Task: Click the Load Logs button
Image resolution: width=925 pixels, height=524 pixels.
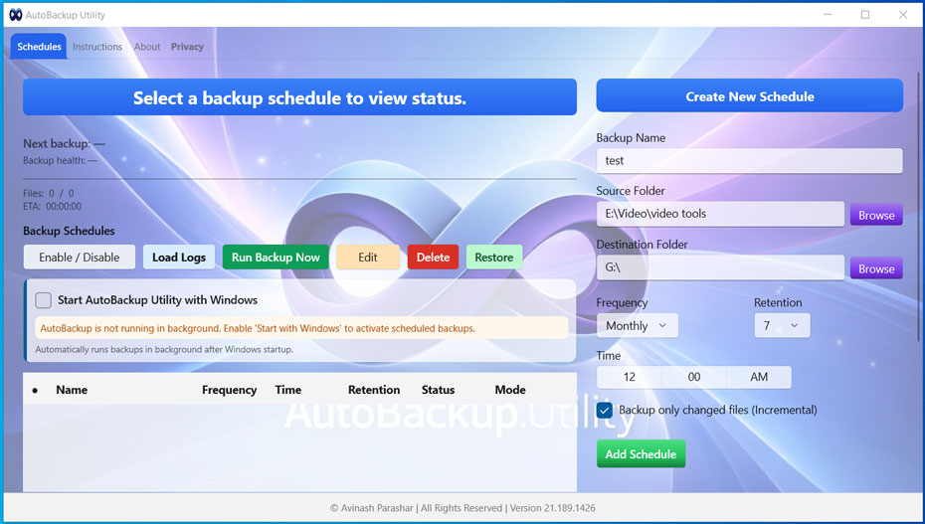Action: (x=179, y=257)
